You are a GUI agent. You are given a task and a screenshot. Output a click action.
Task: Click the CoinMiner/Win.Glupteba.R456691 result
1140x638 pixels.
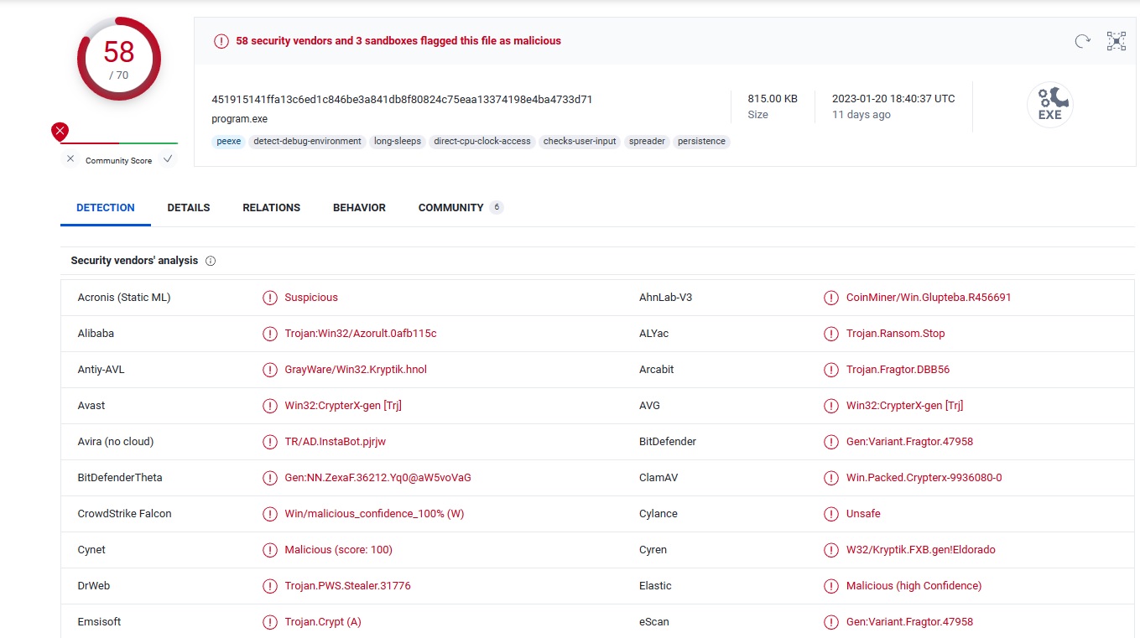pyautogui.click(x=929, y=298)
